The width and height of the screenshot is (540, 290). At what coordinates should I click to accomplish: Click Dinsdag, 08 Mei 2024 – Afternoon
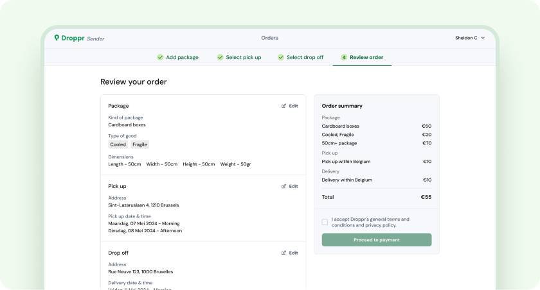[x=145, y=231]
